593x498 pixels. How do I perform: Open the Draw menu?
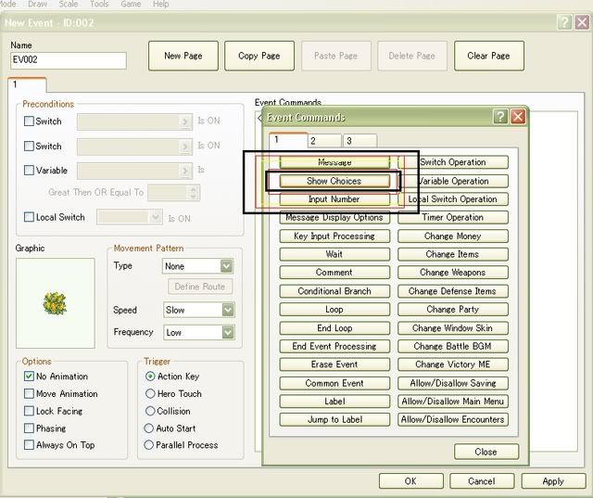point(37,4)
